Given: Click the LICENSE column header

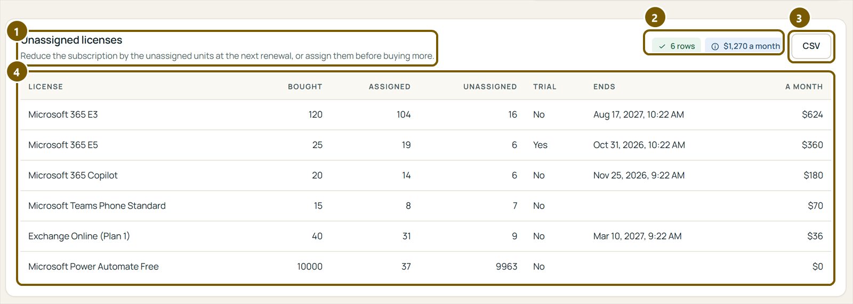Looking at the screenshot, I should (45, 87).
